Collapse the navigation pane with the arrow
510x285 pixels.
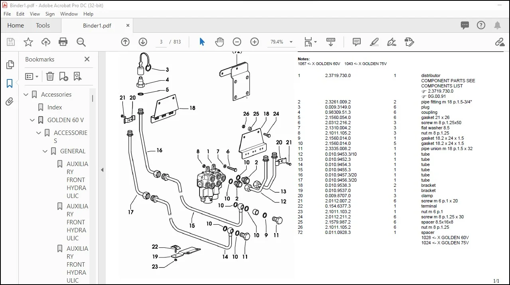pyautogui.click(x=102, y=170)
